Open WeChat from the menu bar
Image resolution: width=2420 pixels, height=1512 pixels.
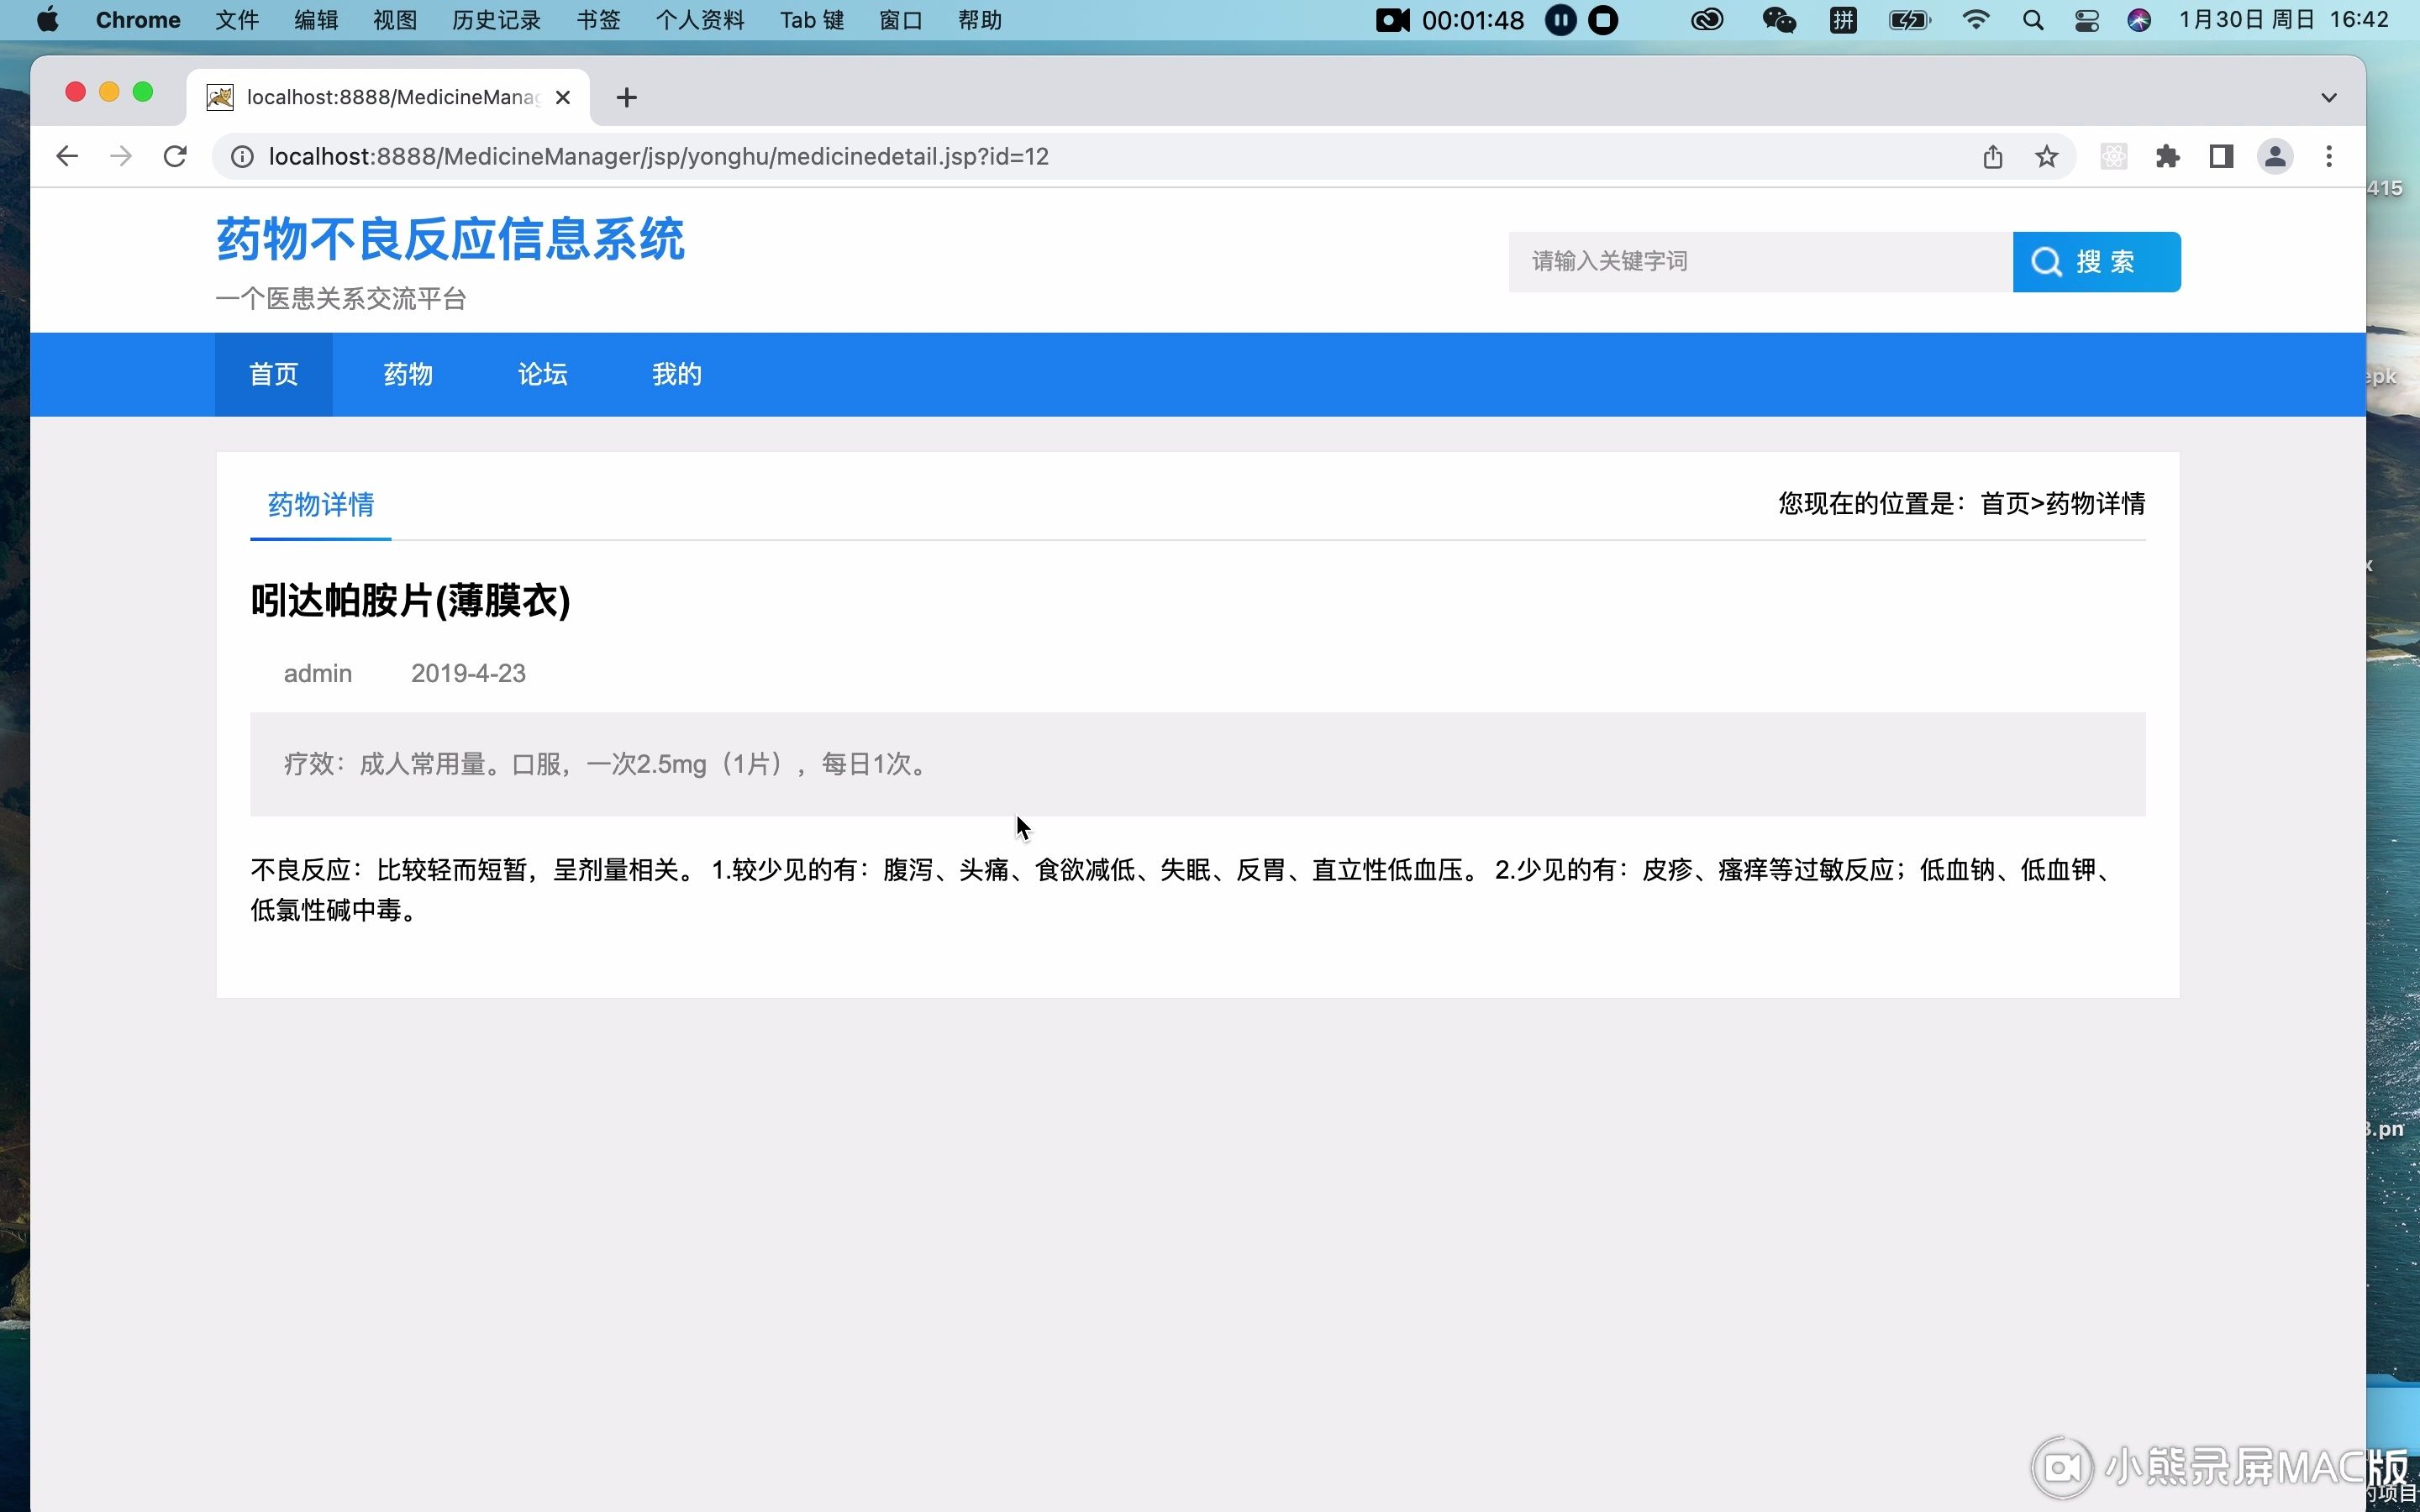pyautogui.click(x=1778, y=20)
